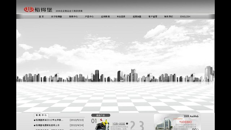Viewport: 231px width, 130px height.
Task: Click the 最新产品 pill button
Action: (101, 115)
